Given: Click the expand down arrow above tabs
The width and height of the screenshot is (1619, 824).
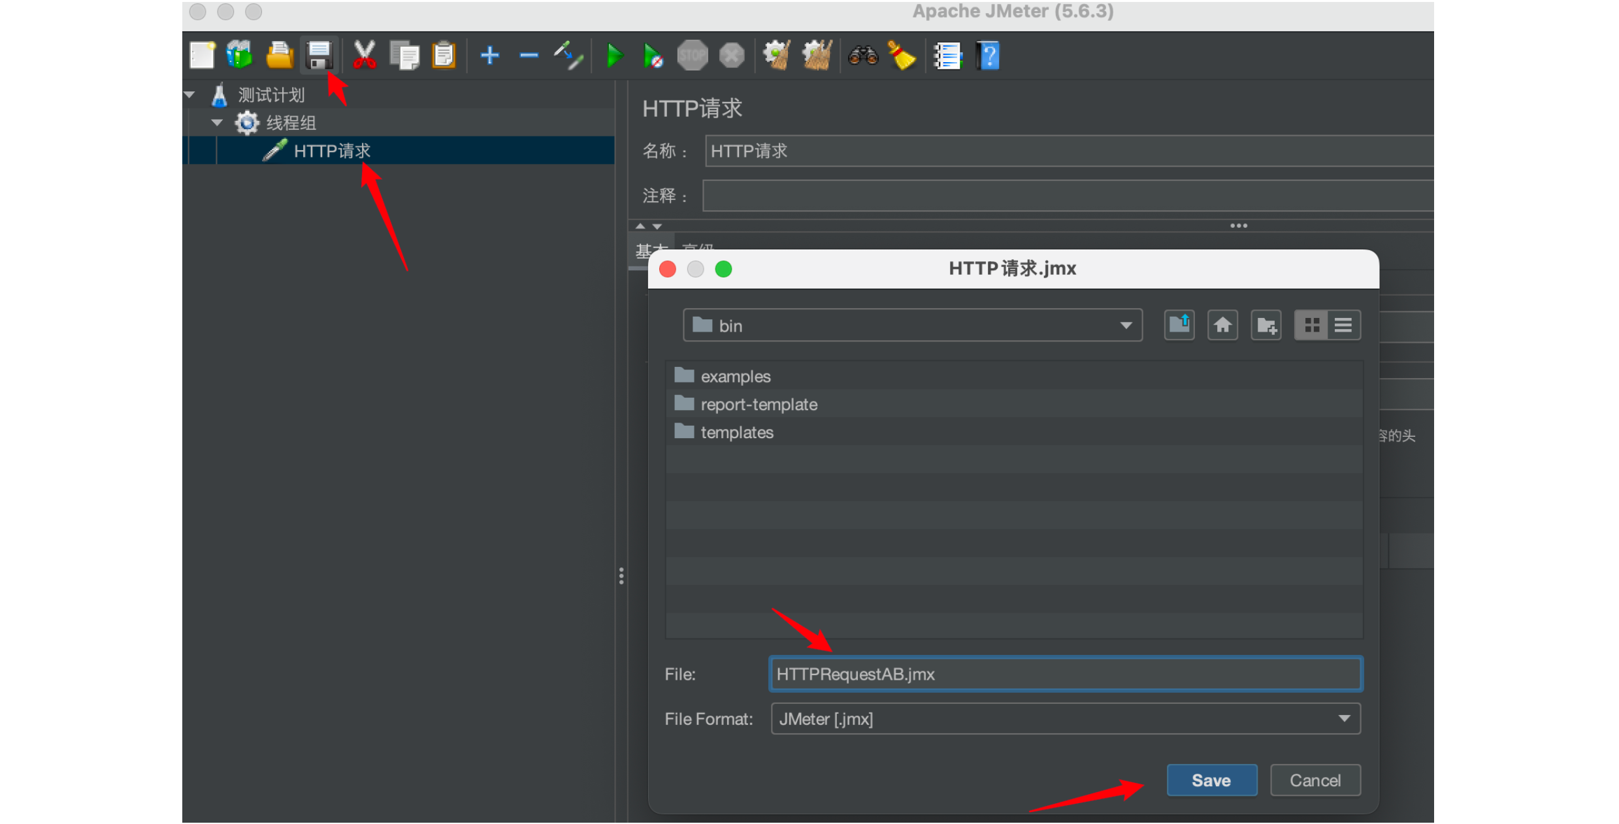Looking at the screenshot, I should click(x=657, y=226).
